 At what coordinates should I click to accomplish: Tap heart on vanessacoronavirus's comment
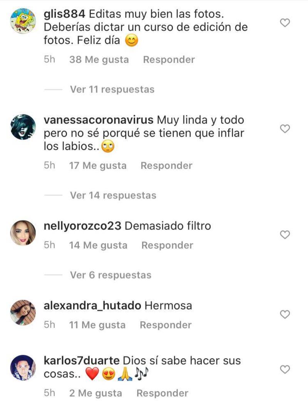285,129
